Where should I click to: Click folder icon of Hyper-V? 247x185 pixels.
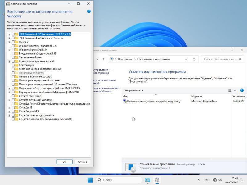16,42
